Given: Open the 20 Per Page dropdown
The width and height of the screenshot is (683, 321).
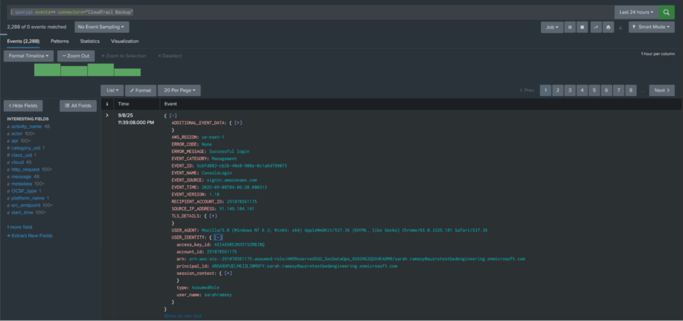Looking at the screenshot, I should (179, 90).
